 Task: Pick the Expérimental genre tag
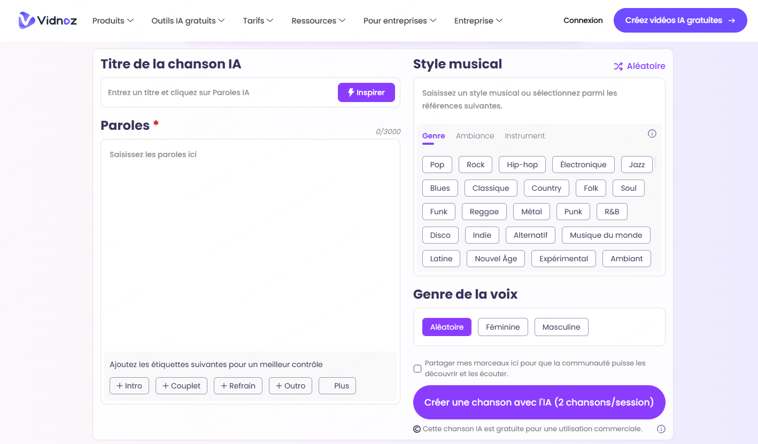tap(564, 259)
